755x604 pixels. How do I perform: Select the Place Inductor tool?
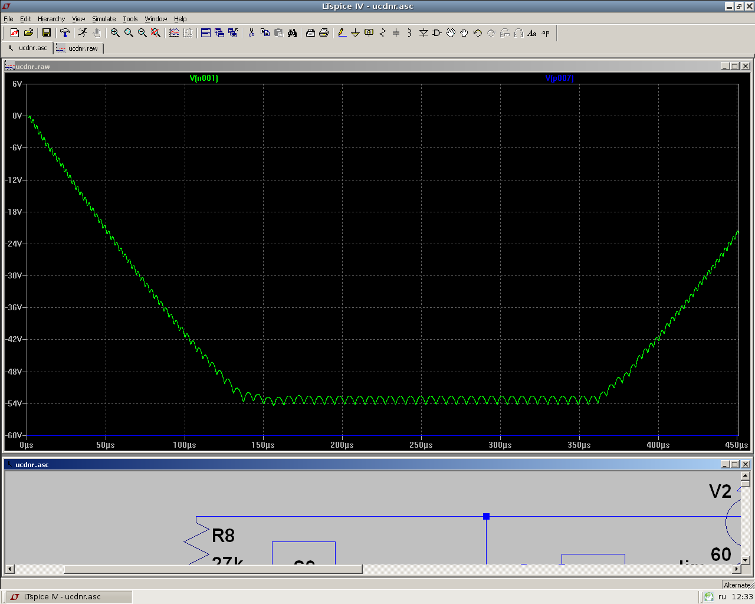point(410,33)
